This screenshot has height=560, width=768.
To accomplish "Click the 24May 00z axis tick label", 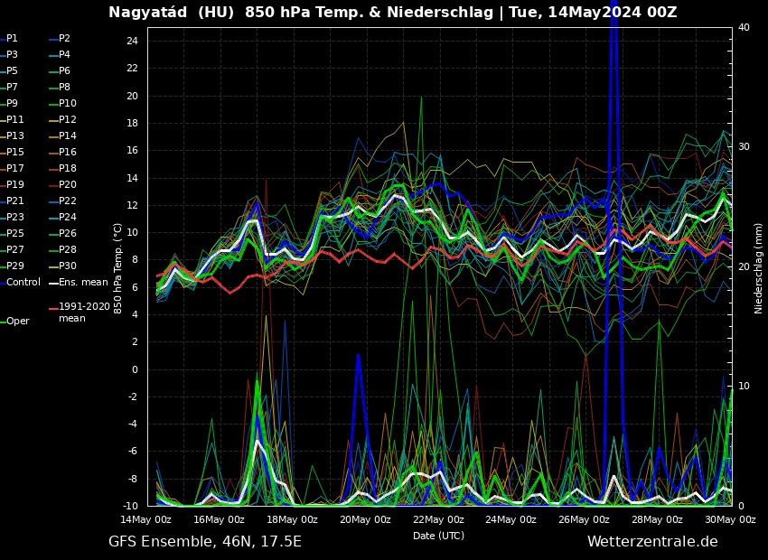I will pos(510,519).
